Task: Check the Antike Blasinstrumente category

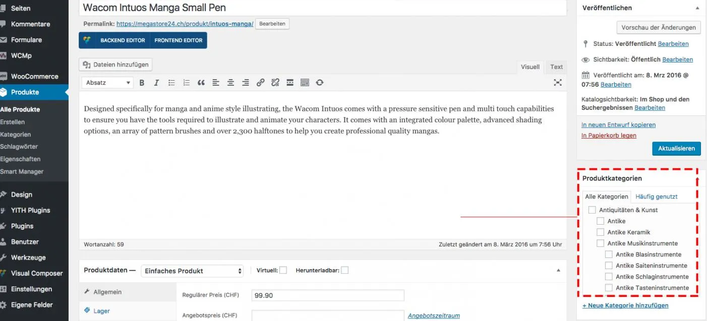Action: (x=609, y=254)
